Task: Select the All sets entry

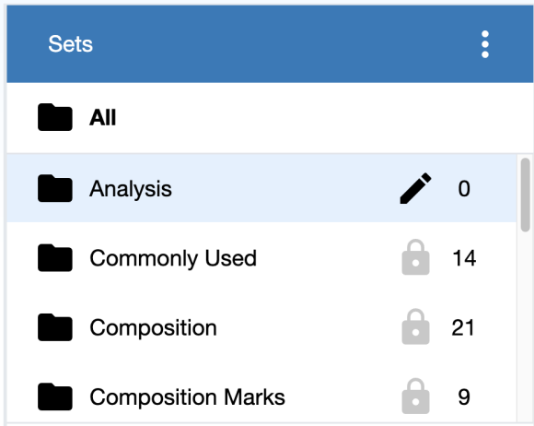Action: coord(270,118)
